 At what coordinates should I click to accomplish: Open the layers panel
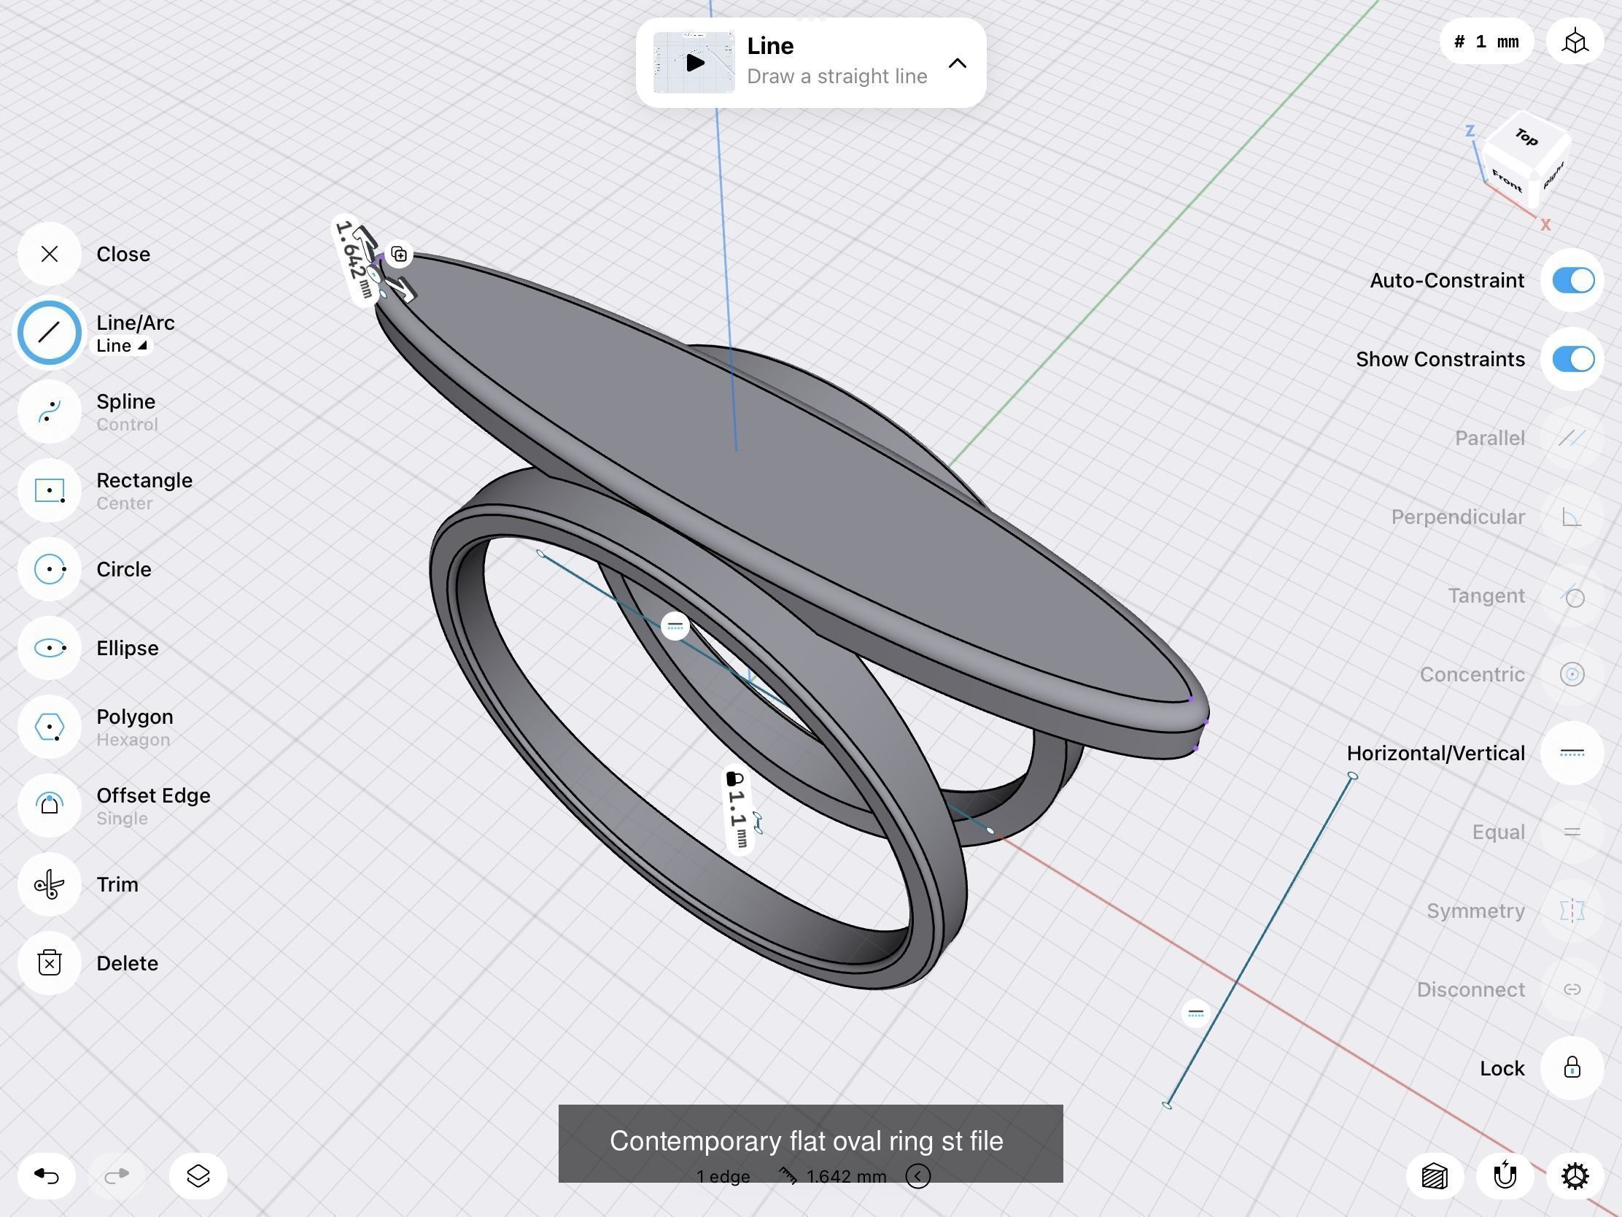pyautogui.click(x=198, y=1176)
